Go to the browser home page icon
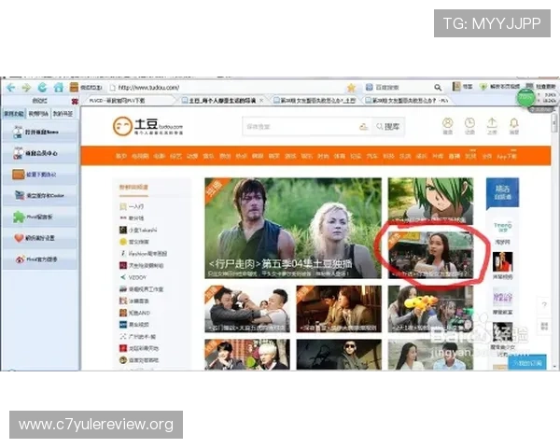This screenshot has width=560, height=448. [x=58, y=87]
